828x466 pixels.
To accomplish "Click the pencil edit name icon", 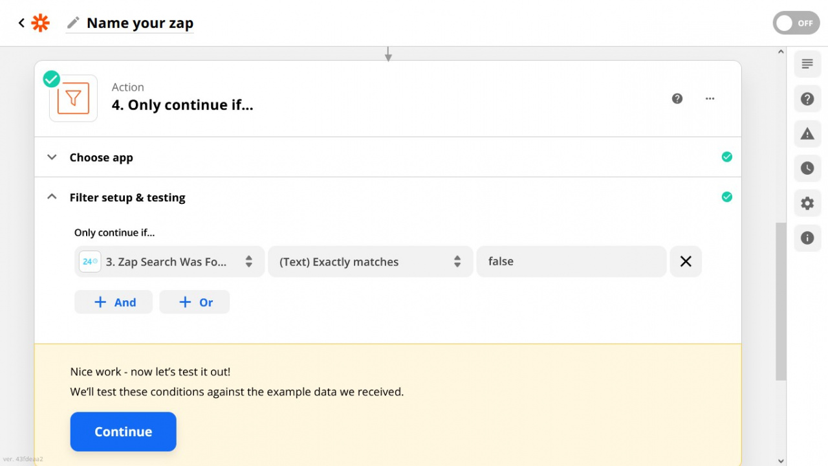I will coord(73,23).
